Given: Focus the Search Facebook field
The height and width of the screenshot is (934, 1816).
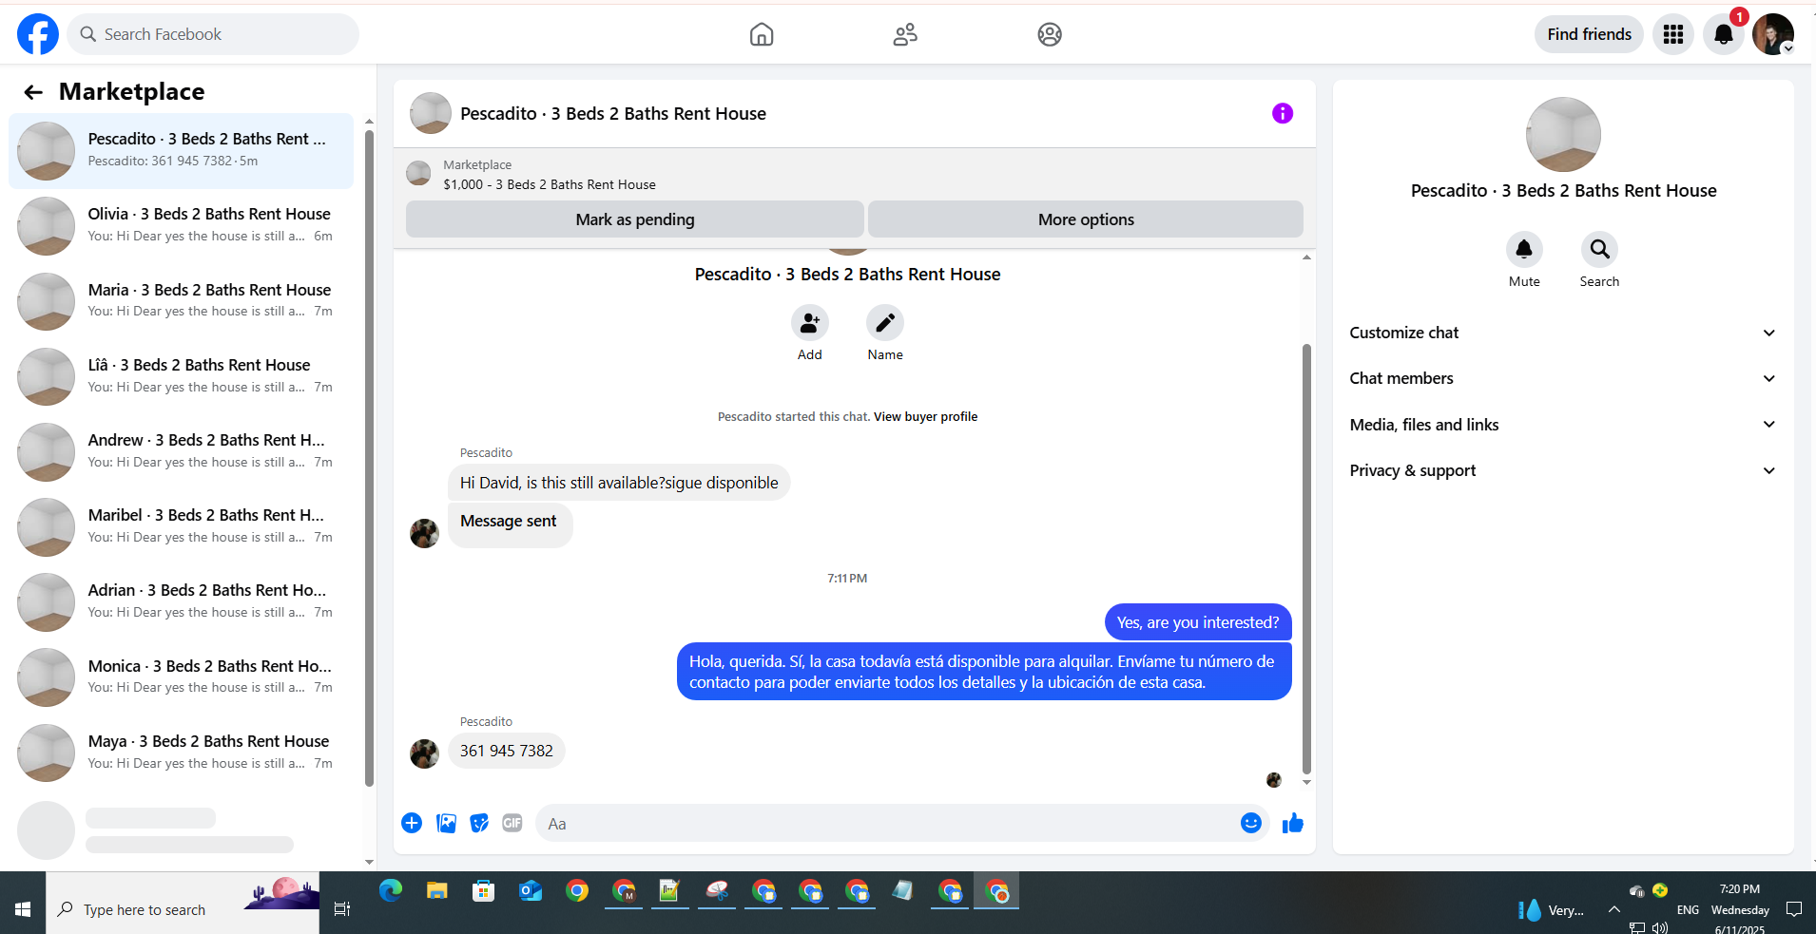Looking at the screenshot, I should 213,34.
